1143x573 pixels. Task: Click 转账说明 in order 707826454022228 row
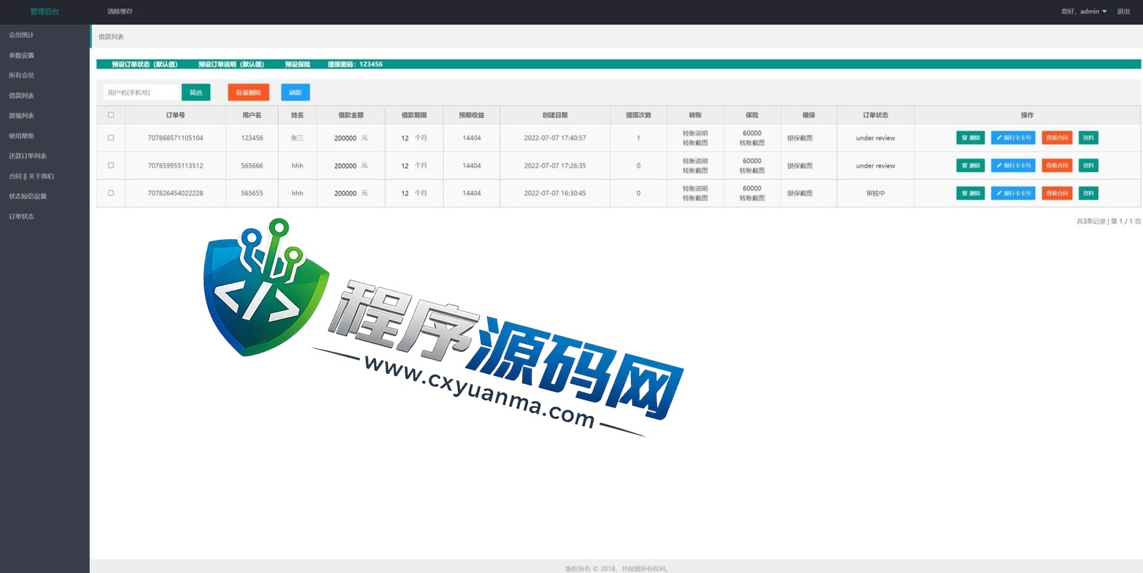(x=695, y=189)
